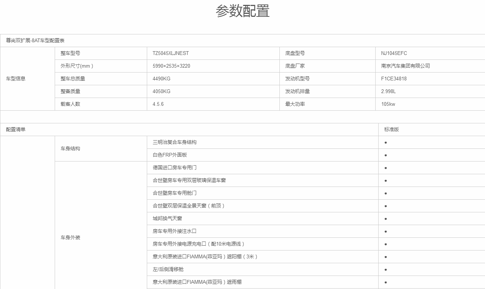Image resolution: width=485 pixels, height=289 pixels.
Task: Select the 左/后侧滑移舱 row text
Action: pyautogui.click(x=168, y=269)
